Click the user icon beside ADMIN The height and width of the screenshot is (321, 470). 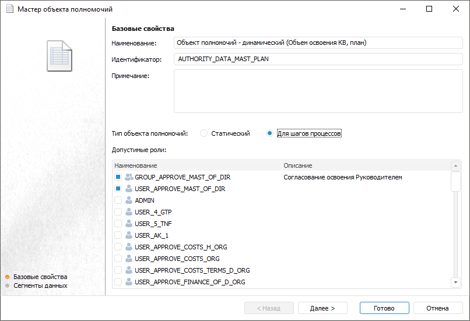tap(129, 200)
